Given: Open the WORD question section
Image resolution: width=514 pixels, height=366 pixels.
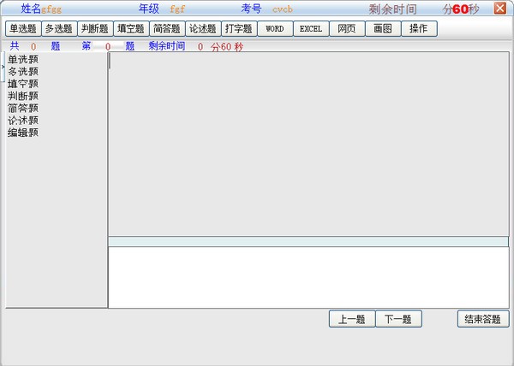Looking at the screenshot, I should pyautogui.click(x=275, y=29).
